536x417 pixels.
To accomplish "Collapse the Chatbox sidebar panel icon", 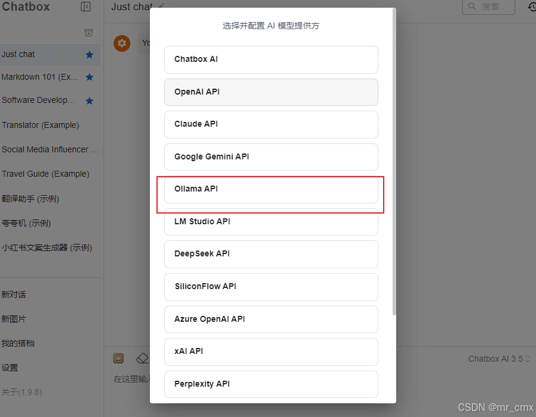I will [x=86, y=7].
